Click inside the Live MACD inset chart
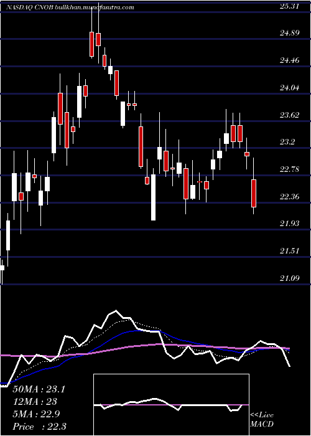 (x=171, y=405)
